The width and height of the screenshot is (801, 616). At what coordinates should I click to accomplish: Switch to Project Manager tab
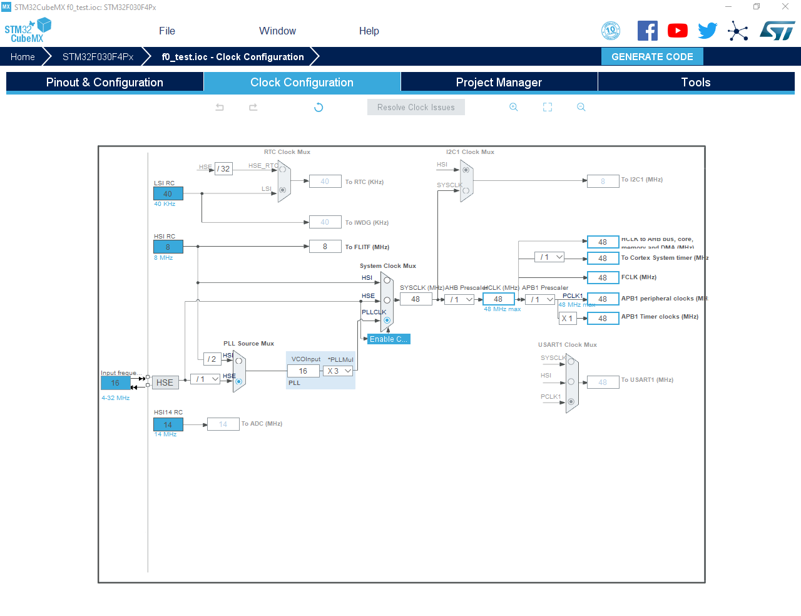(499, 82)
